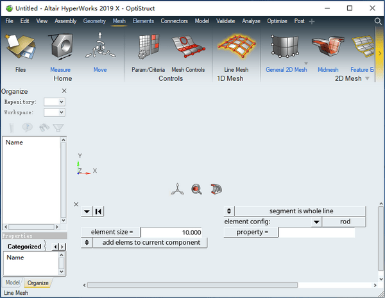Open the Midmesh tool

click(x=327, y=48)
